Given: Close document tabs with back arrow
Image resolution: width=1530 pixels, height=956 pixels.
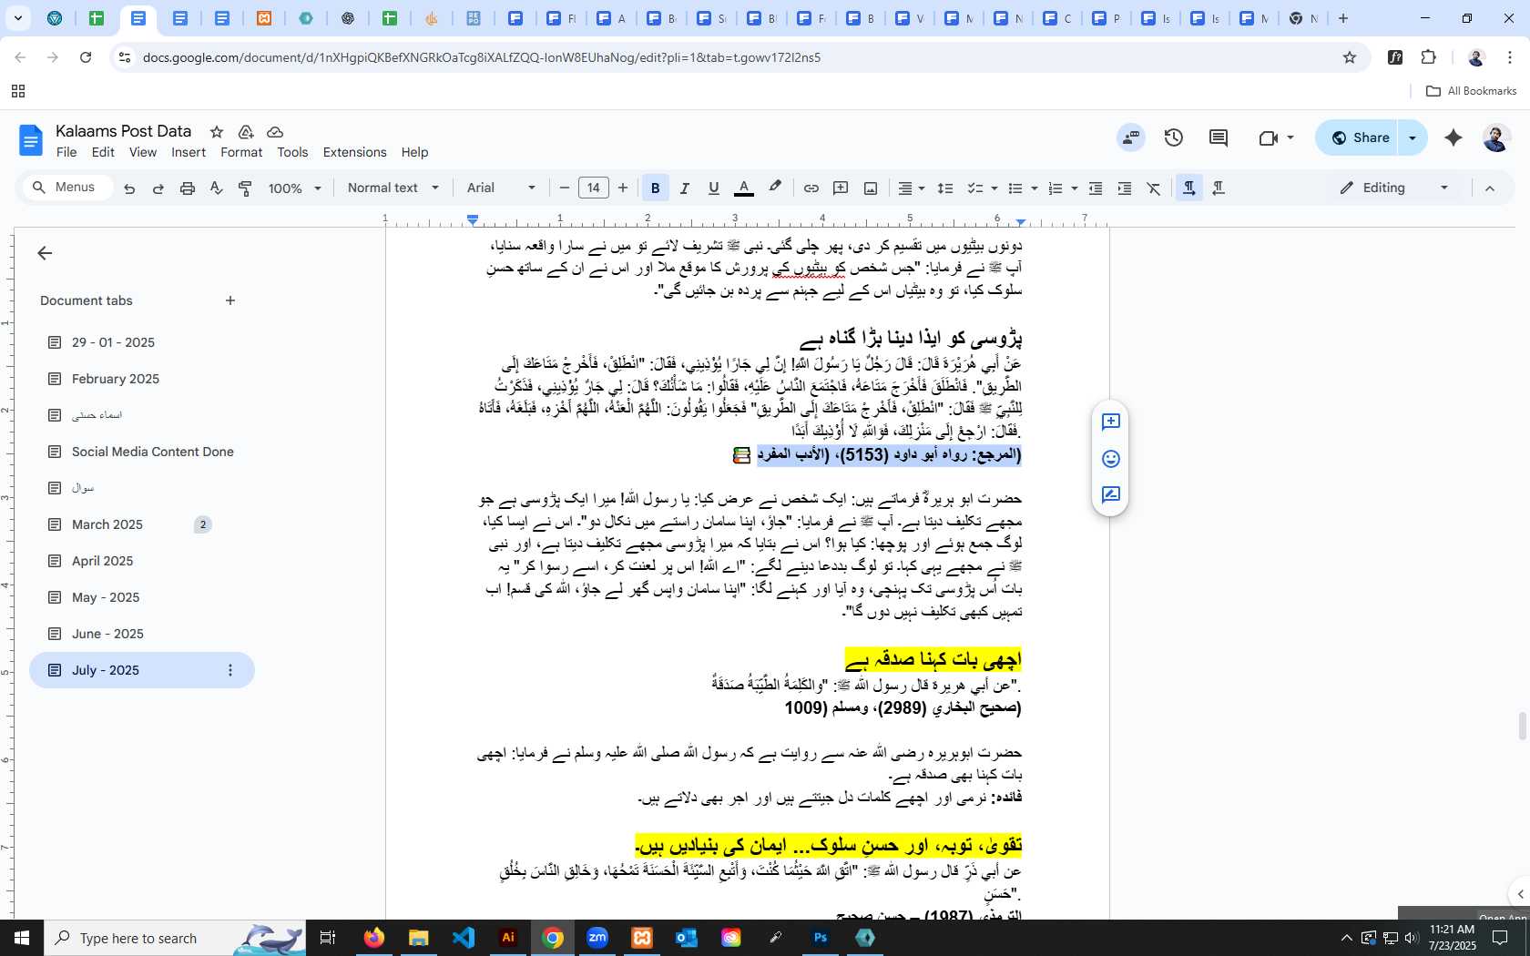Looking at the screenshot, I should (45, 253).
